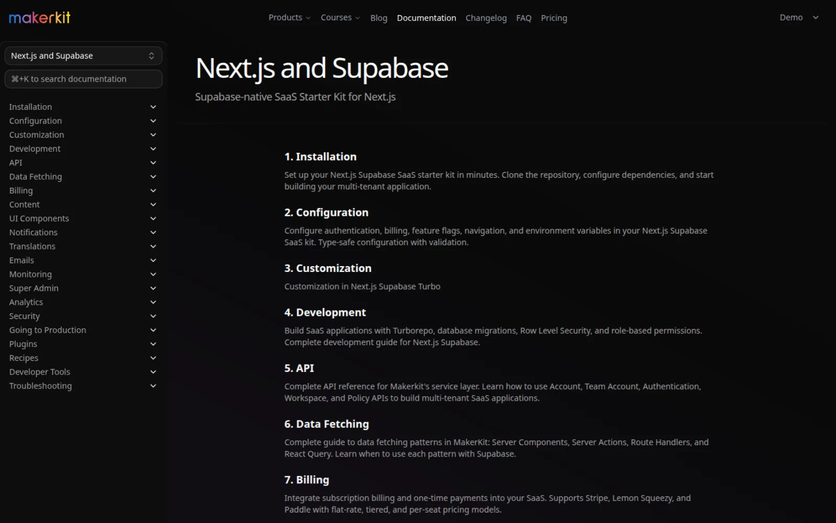Expand the Content section chevron

coord(153,204)
